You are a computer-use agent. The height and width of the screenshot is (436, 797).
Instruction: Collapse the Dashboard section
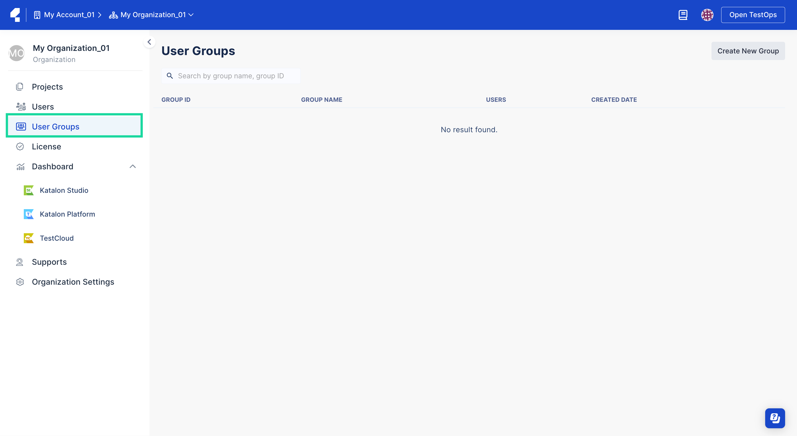[133, 166]
